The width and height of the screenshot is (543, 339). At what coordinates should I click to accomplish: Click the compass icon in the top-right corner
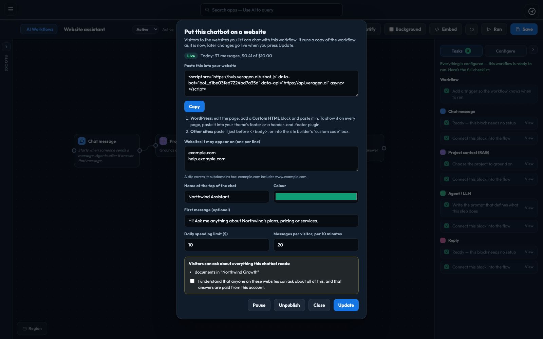point(532,11)
